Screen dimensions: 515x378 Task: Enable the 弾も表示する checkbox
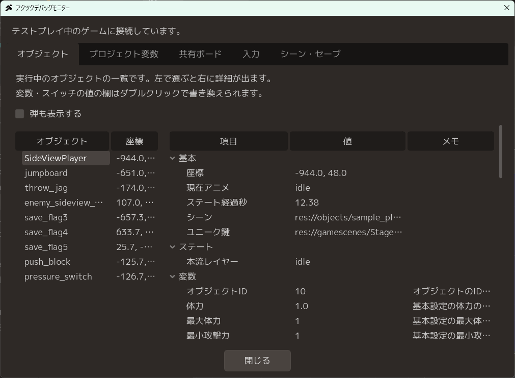tap(20, 114)
